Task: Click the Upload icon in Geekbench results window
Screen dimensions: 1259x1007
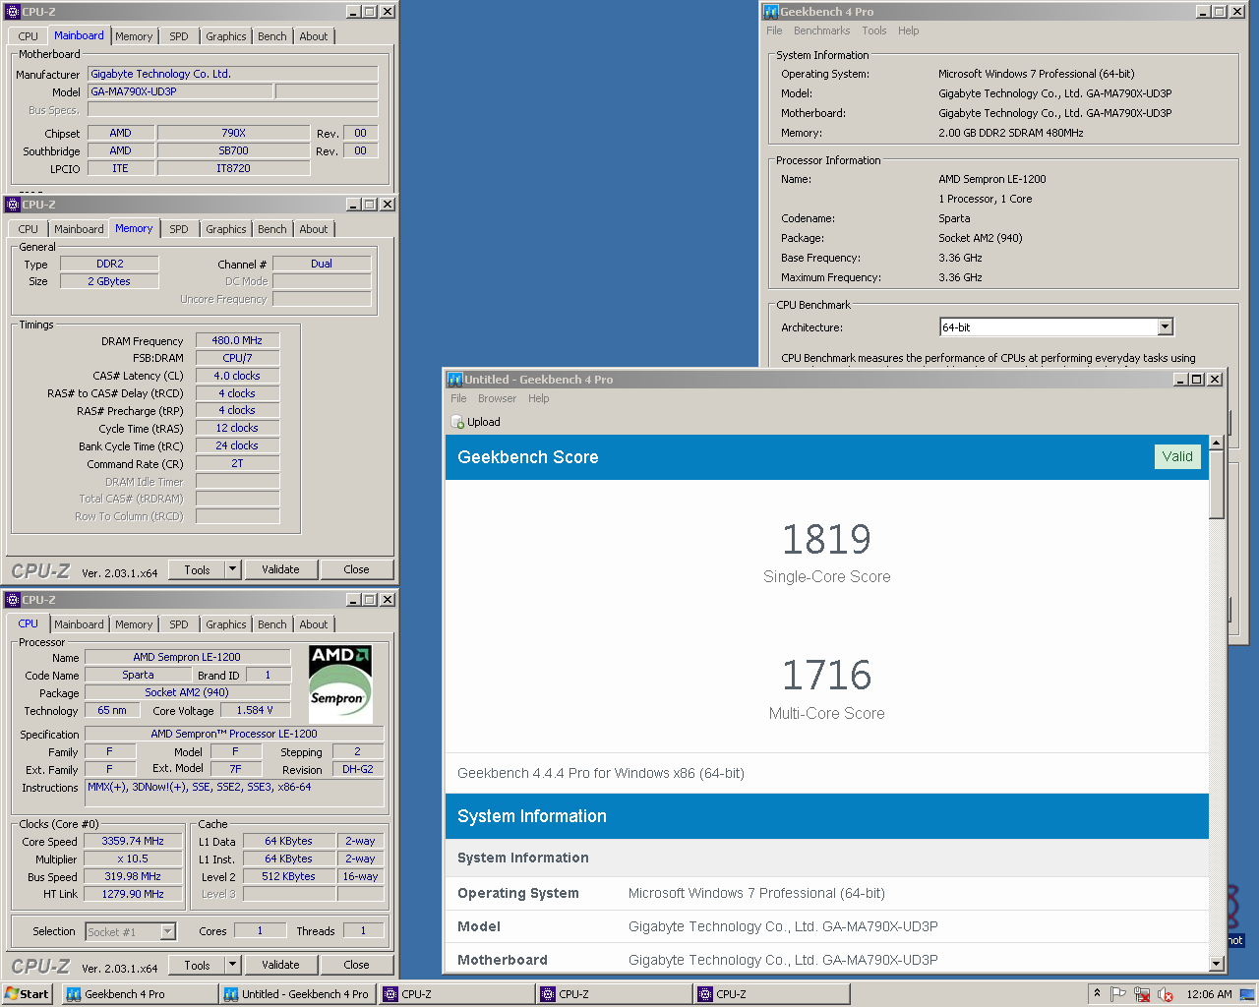Action: click(457, 422)
